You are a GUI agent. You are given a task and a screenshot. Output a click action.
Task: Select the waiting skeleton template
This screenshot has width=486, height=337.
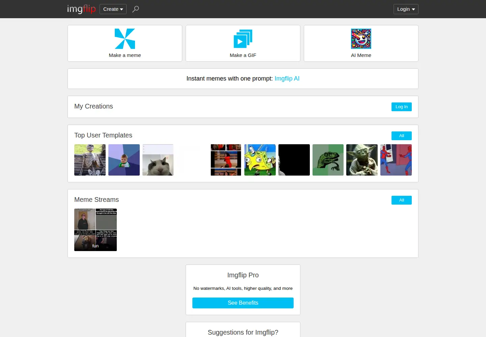point(90,160)
